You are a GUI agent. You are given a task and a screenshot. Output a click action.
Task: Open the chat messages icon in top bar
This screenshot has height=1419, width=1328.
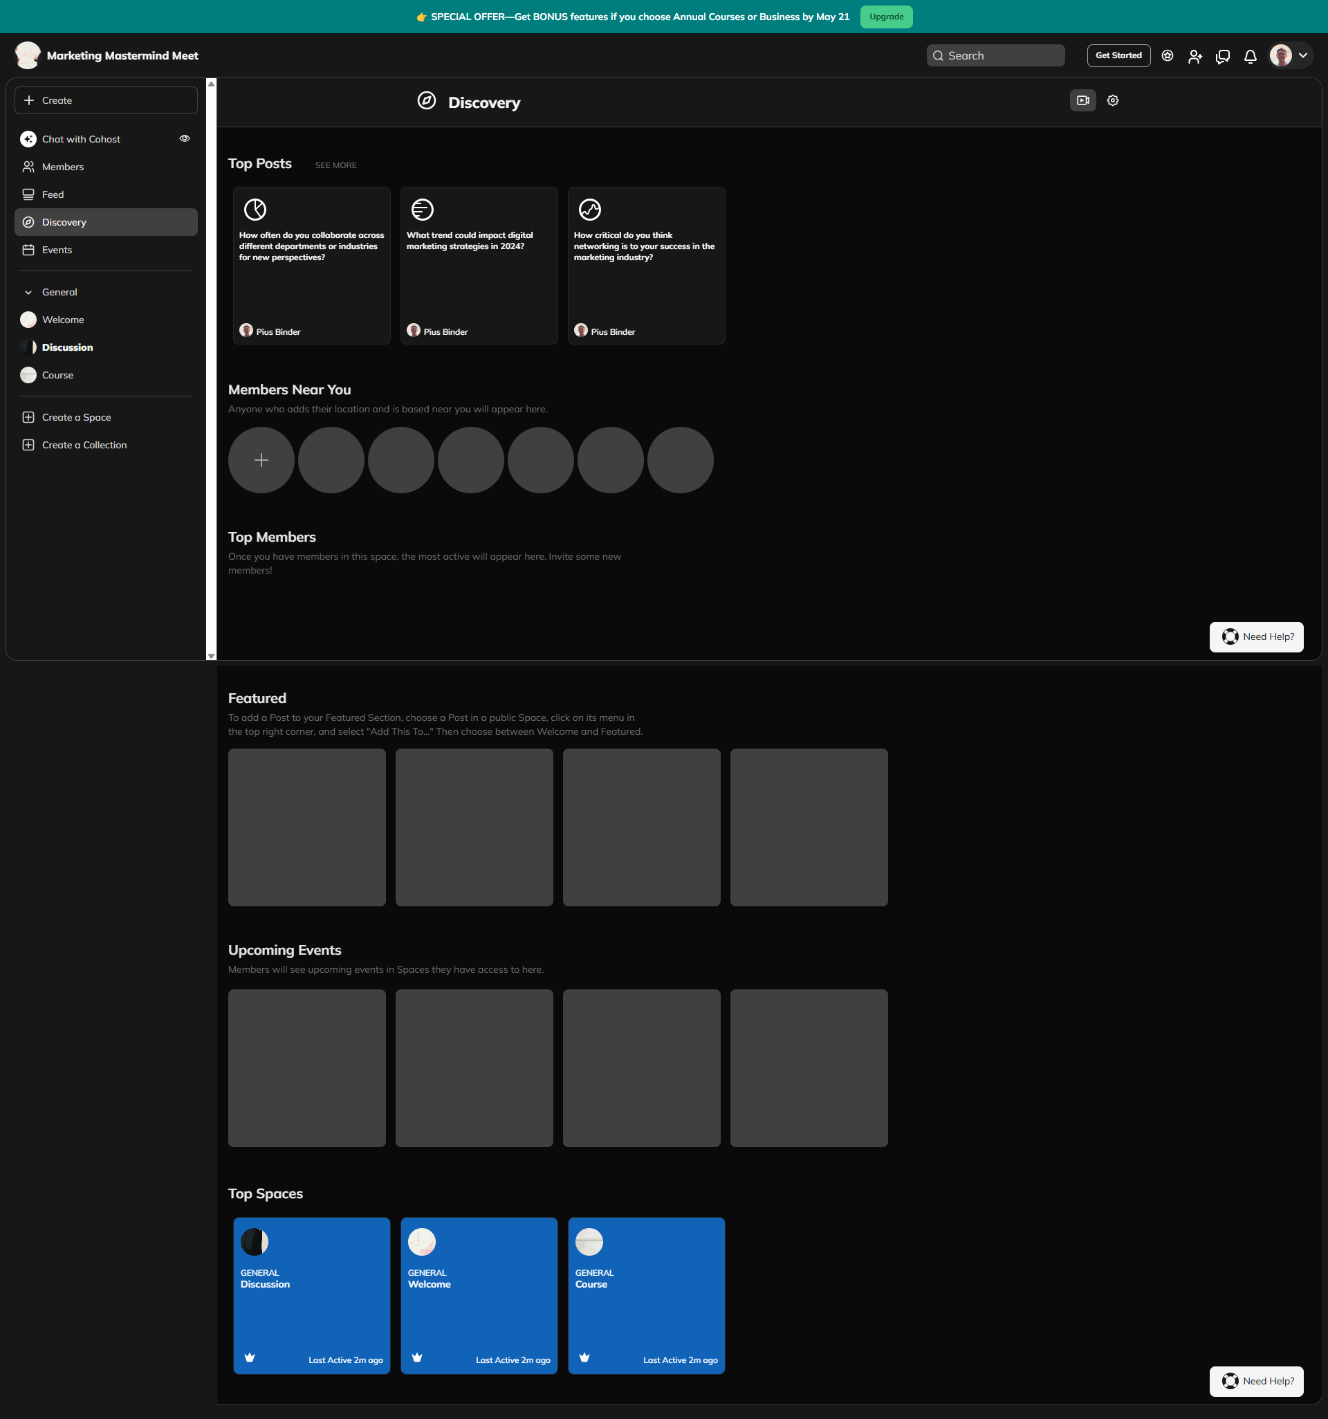(1222, 57)
